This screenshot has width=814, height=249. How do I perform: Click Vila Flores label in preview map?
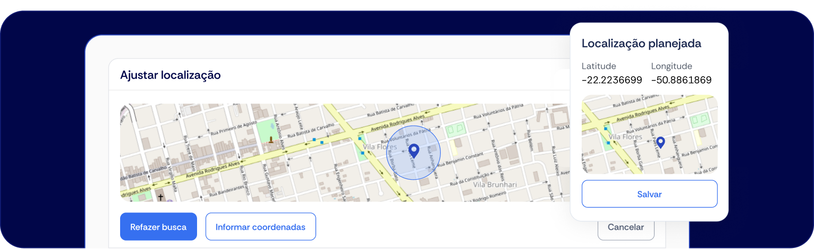(x=625, y=137)
